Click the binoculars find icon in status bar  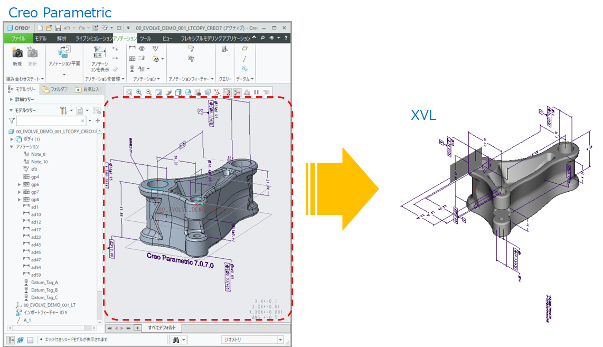point(176,340)
